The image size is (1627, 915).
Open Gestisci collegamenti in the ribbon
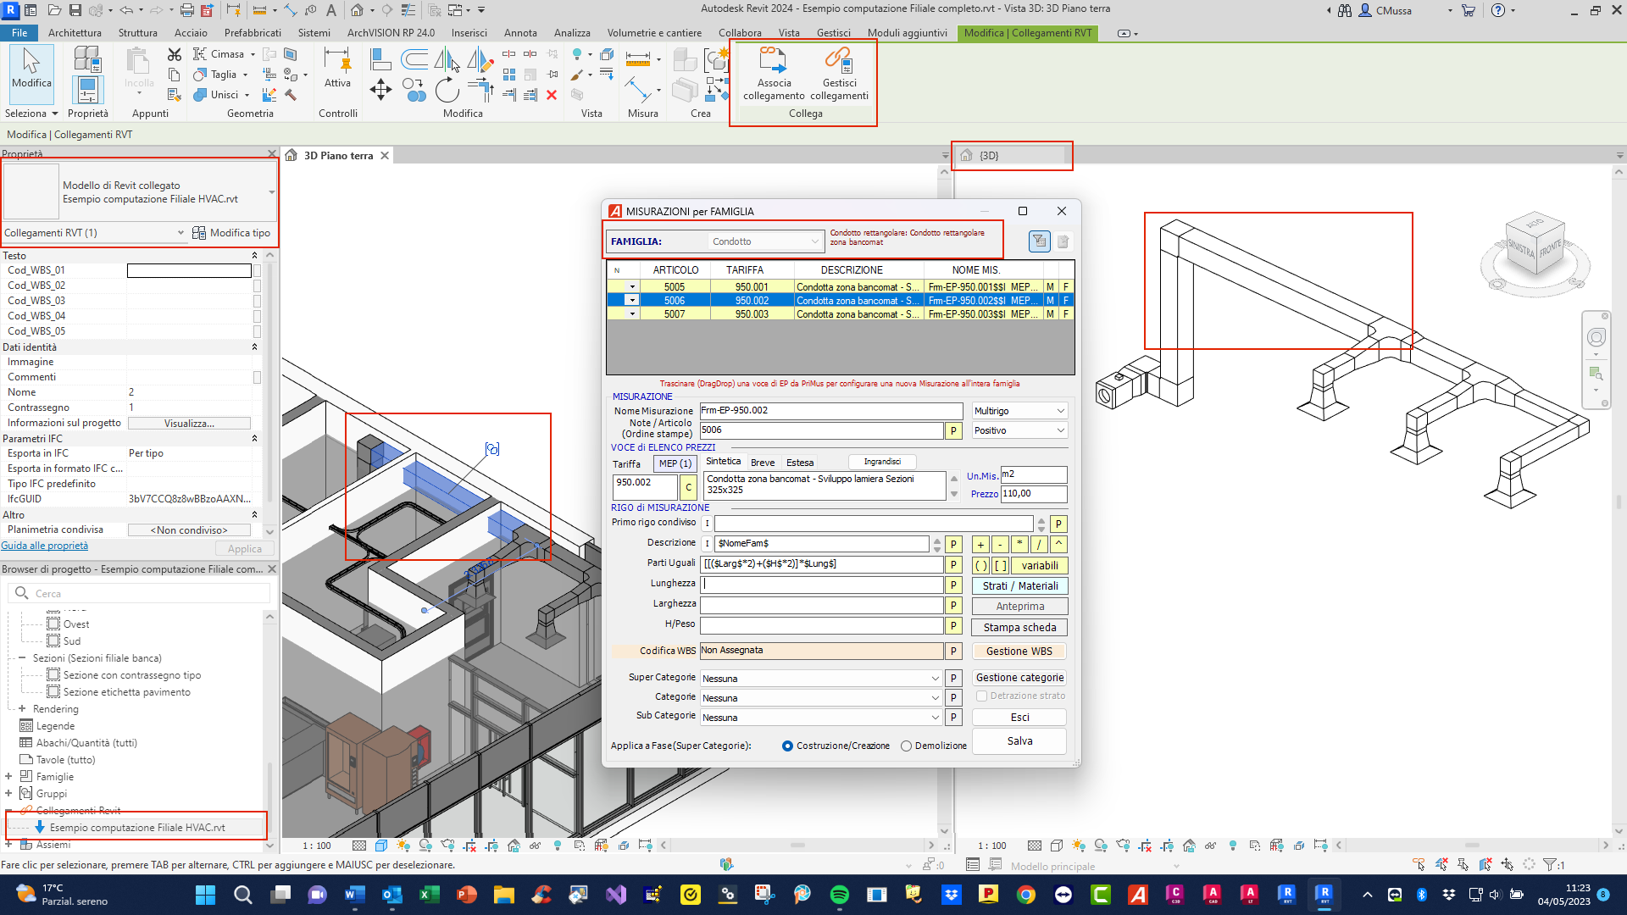coord(839,74)
